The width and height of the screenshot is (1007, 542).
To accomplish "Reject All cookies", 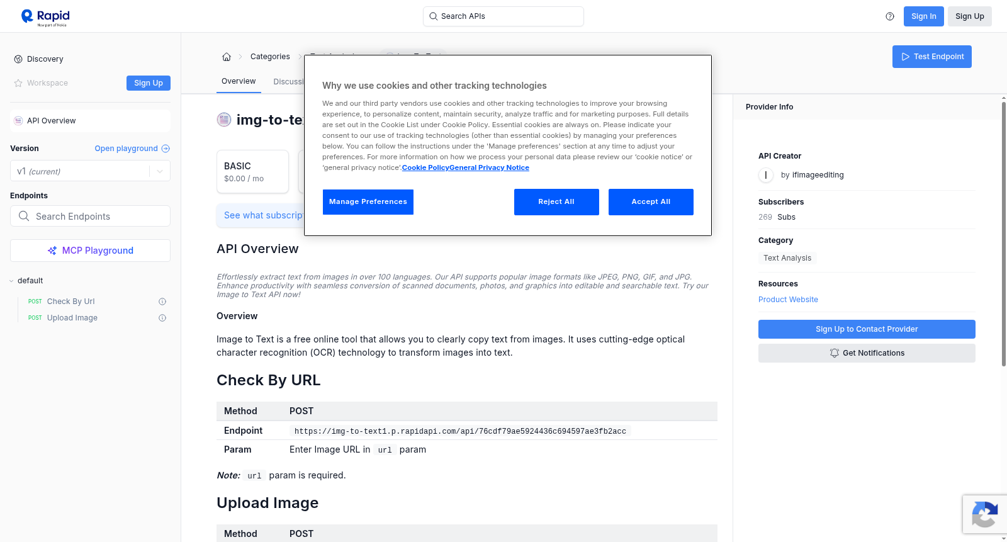I will coord(556,202).
